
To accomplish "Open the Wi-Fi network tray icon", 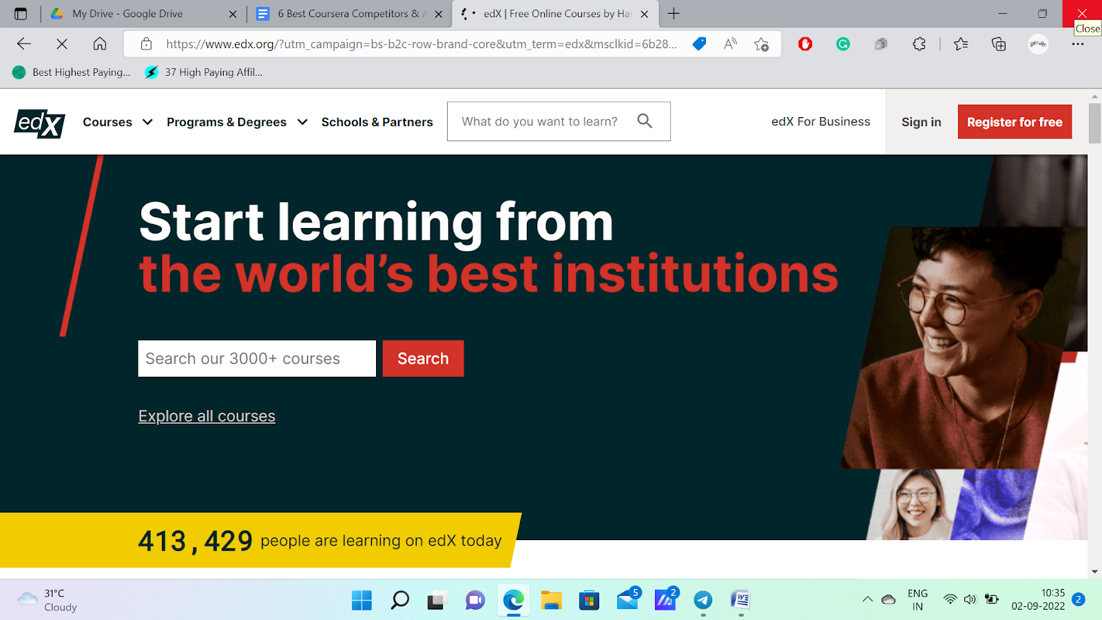I will [x=950, y=599].
